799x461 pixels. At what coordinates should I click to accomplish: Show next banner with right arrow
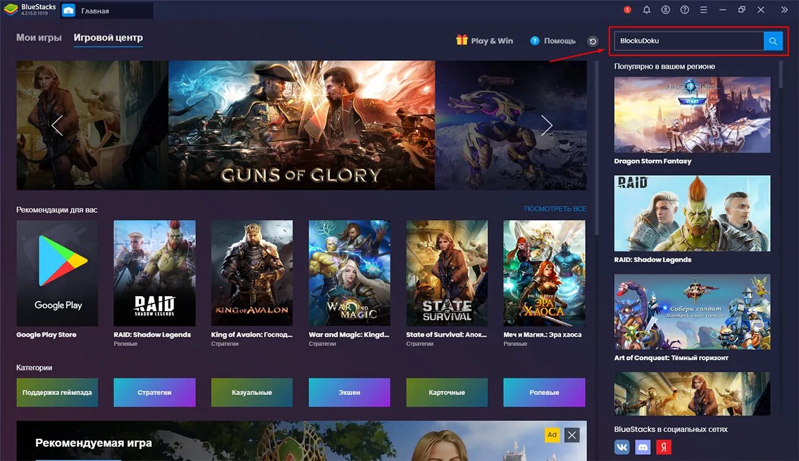547,125
